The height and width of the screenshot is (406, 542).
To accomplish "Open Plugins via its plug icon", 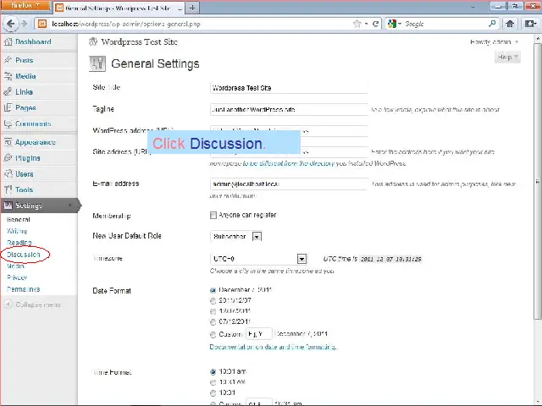I will click(8, 158).
